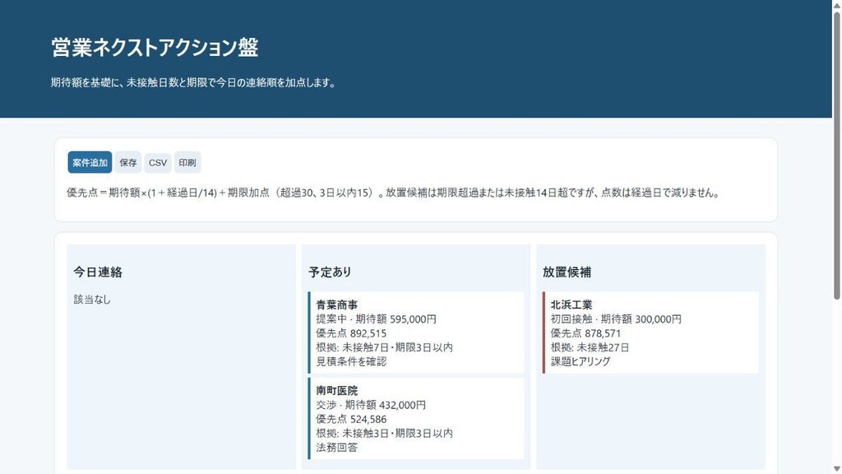Click 提案中 · 期待額 595,000円 line
Screen dimensions: 842x474
[x=376, y=319]
